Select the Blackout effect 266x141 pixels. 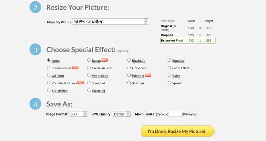129,60
